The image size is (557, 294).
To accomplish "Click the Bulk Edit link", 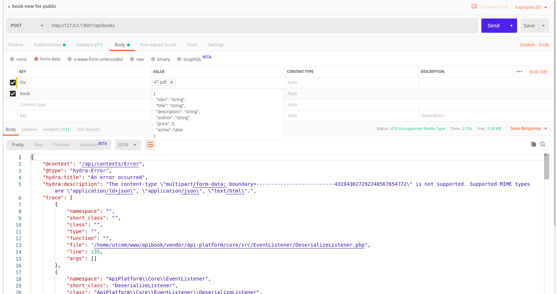I will 538,72.
